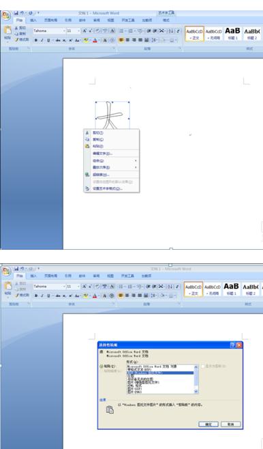Image resolution: width=263 pixels, height=449 pixels.
Task: Click Center alignment in the context-menu window ribbon
Action: [x=127, y=40]
